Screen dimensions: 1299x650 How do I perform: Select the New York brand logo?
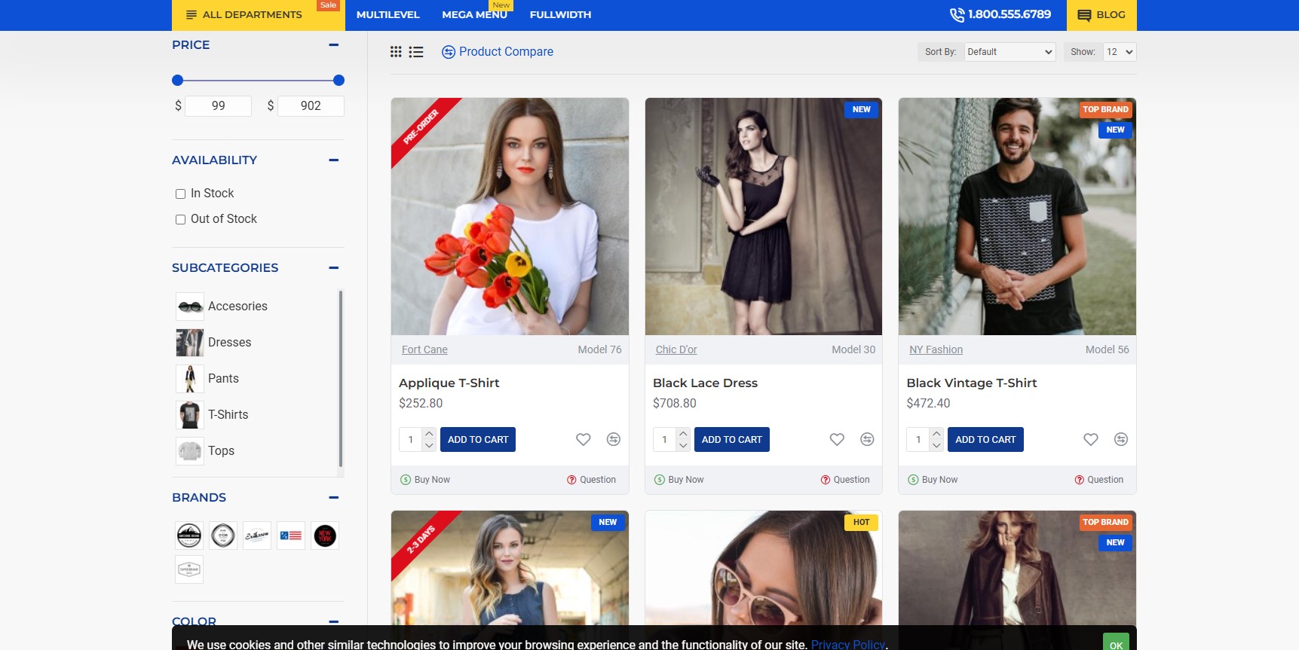[x=325, y=536]
